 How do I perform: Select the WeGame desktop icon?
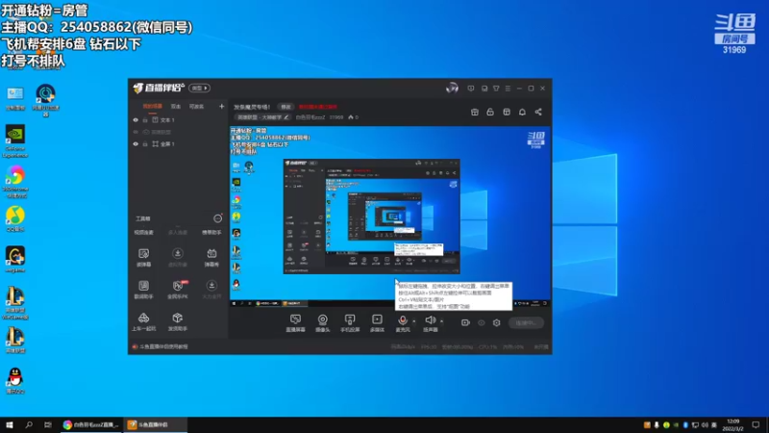coord(15,259)
